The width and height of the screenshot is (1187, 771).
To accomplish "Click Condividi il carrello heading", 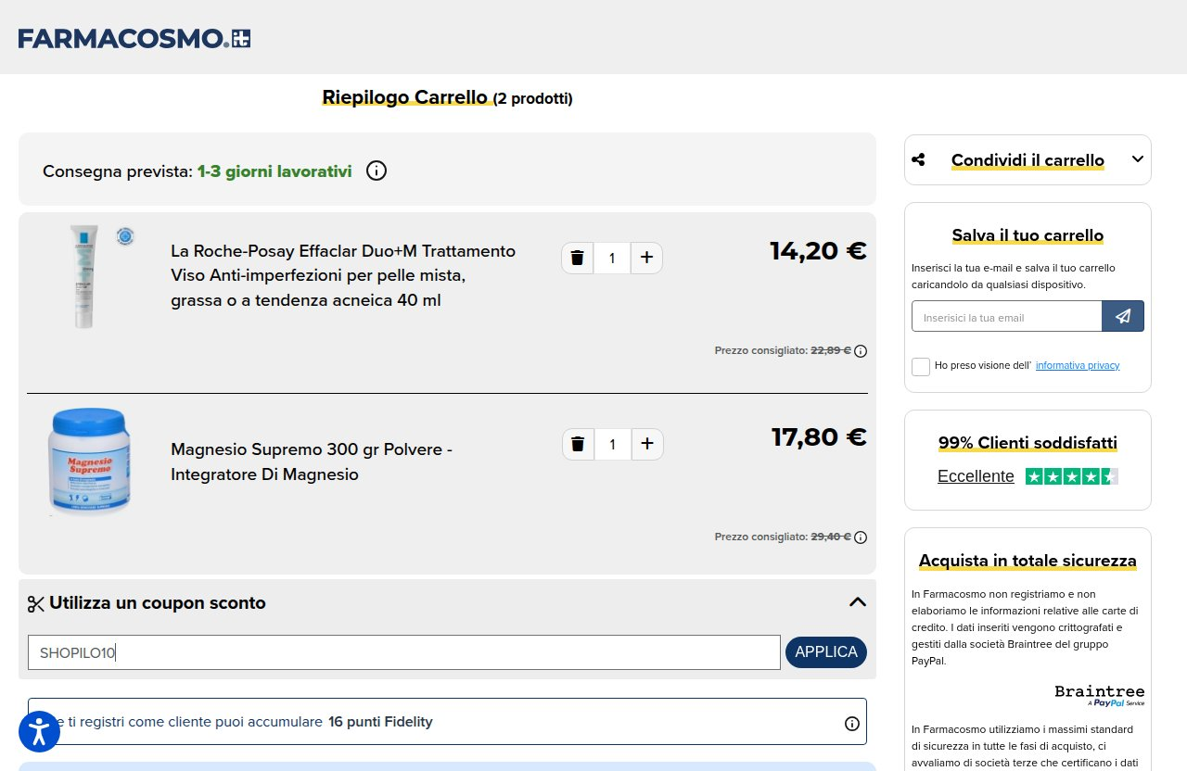I will [x=1027, y=160].
